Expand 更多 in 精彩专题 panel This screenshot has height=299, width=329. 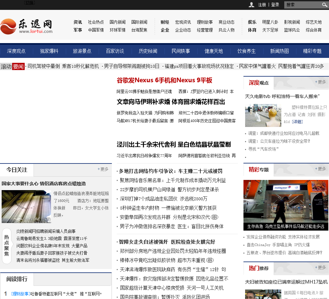(x=320, y=169)
